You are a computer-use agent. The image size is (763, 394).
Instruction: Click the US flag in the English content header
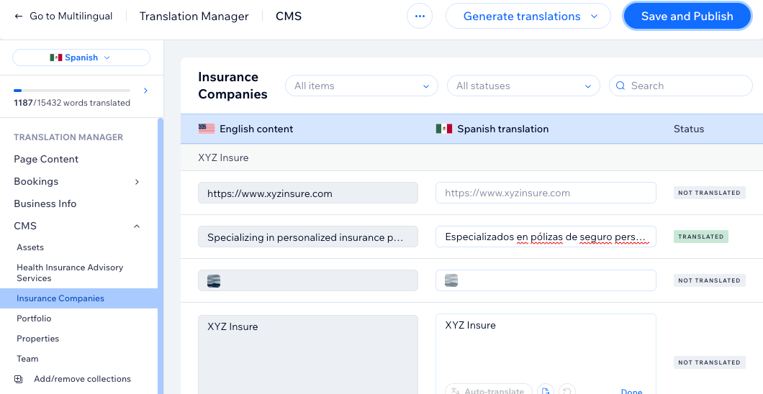click(207, 129)
